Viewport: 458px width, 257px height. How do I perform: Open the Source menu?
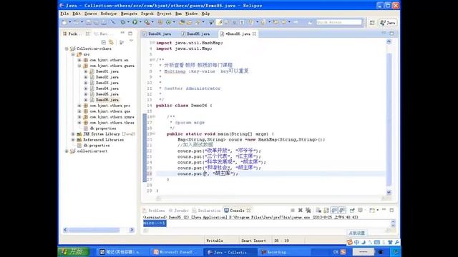[91, 14]
